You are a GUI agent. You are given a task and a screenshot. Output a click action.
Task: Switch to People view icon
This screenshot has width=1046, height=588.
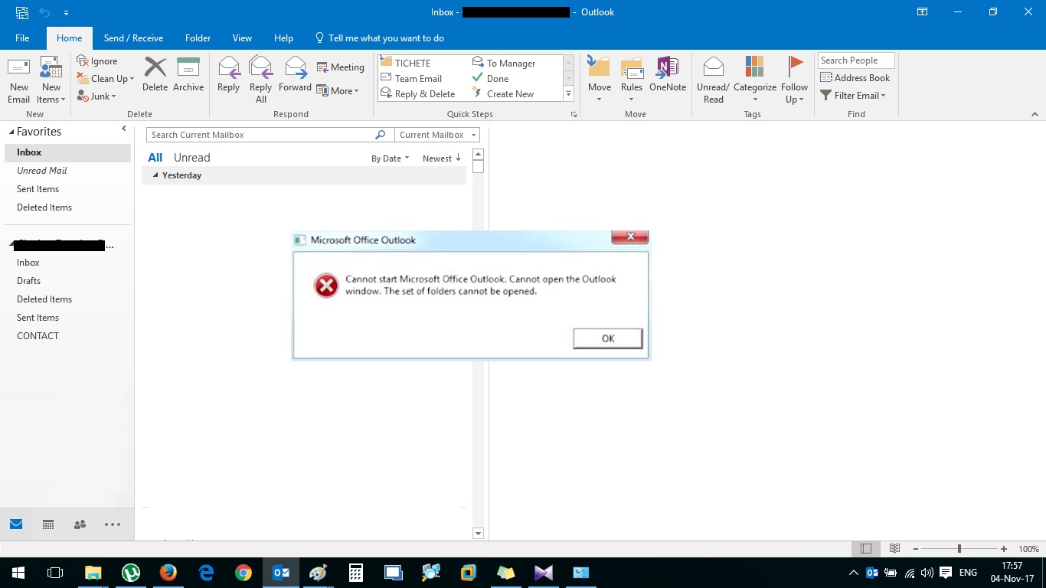[80, 524]
